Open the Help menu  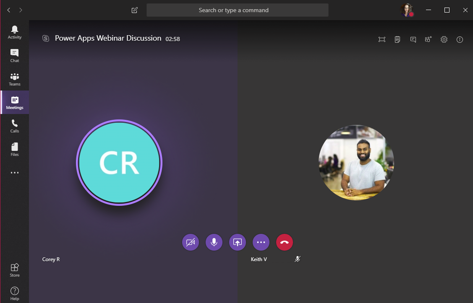click(x=14, y=294)
